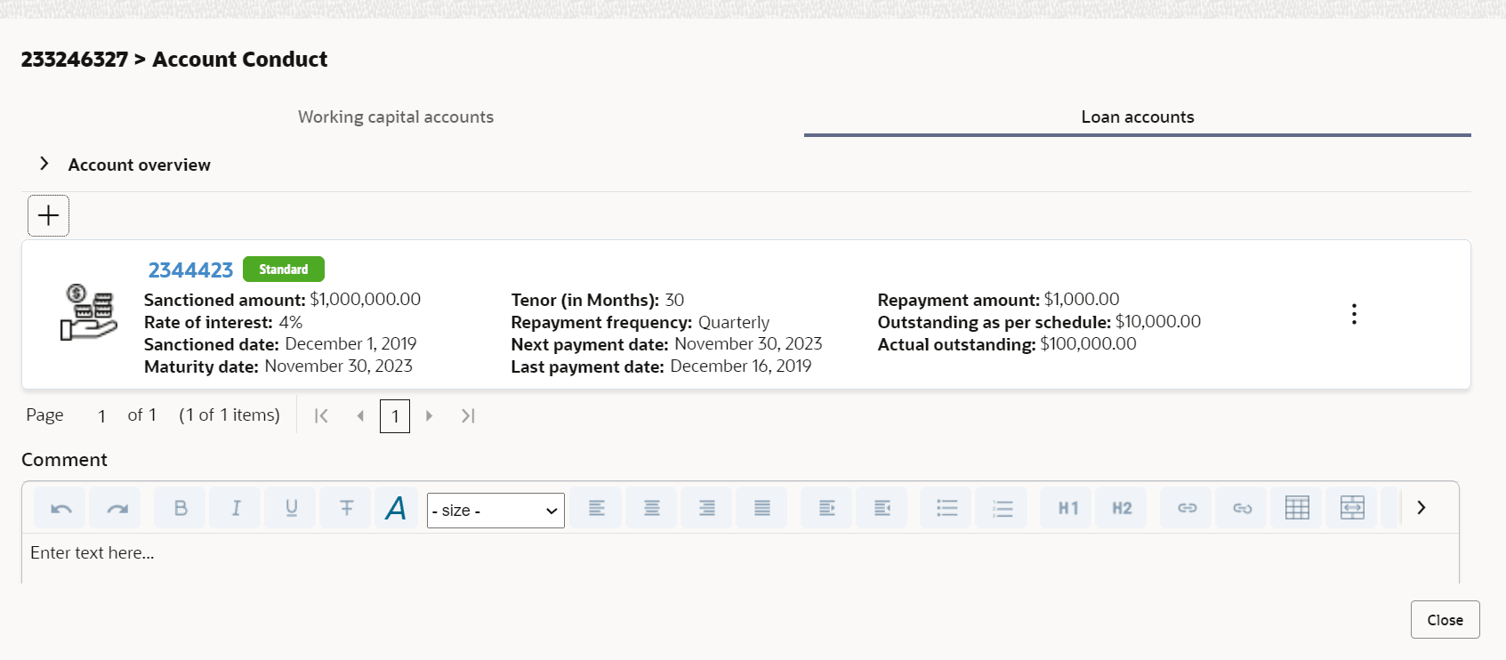Image resolution: width=1506 pixels, height=660 pixels.
Task: Click the Repayment frequency Quarterly value
Action: point(734,322)
